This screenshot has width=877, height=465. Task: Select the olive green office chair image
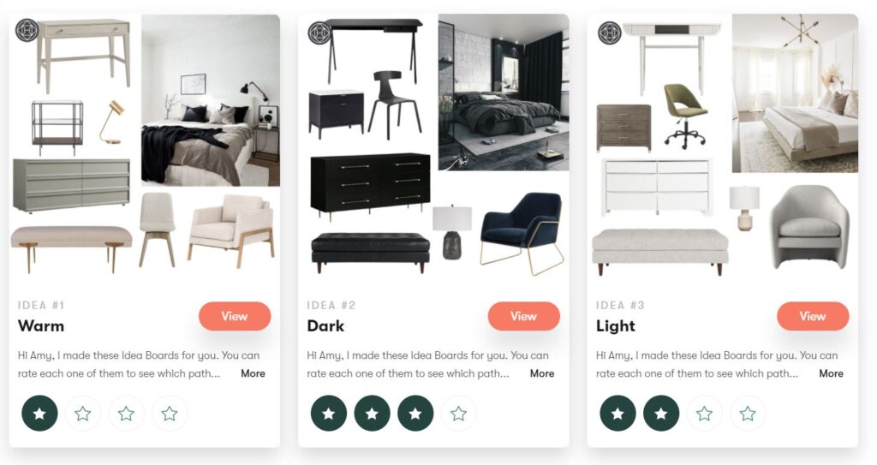pos(685,116)
